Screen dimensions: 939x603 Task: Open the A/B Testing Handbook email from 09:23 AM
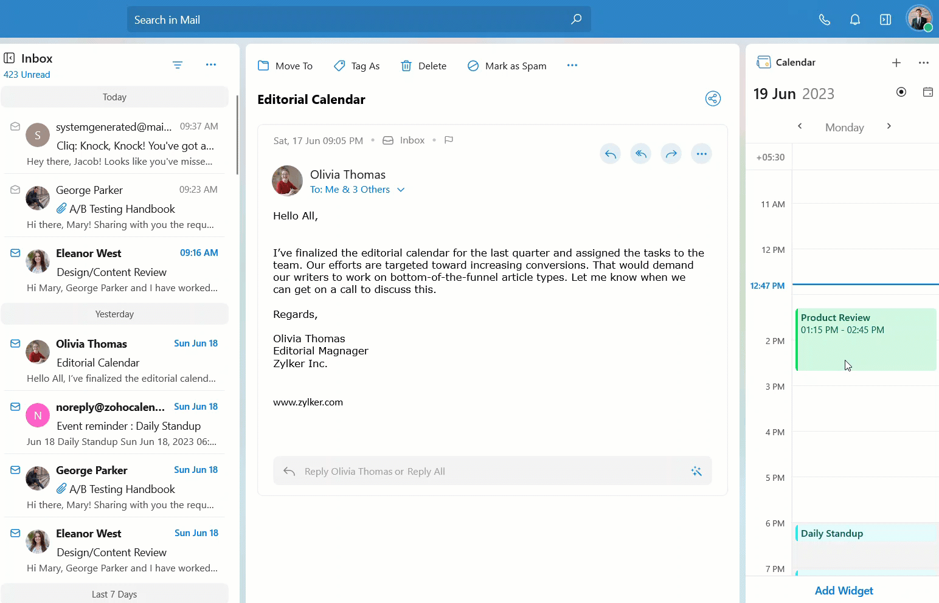pyautogui.click(x=114, y=207)
